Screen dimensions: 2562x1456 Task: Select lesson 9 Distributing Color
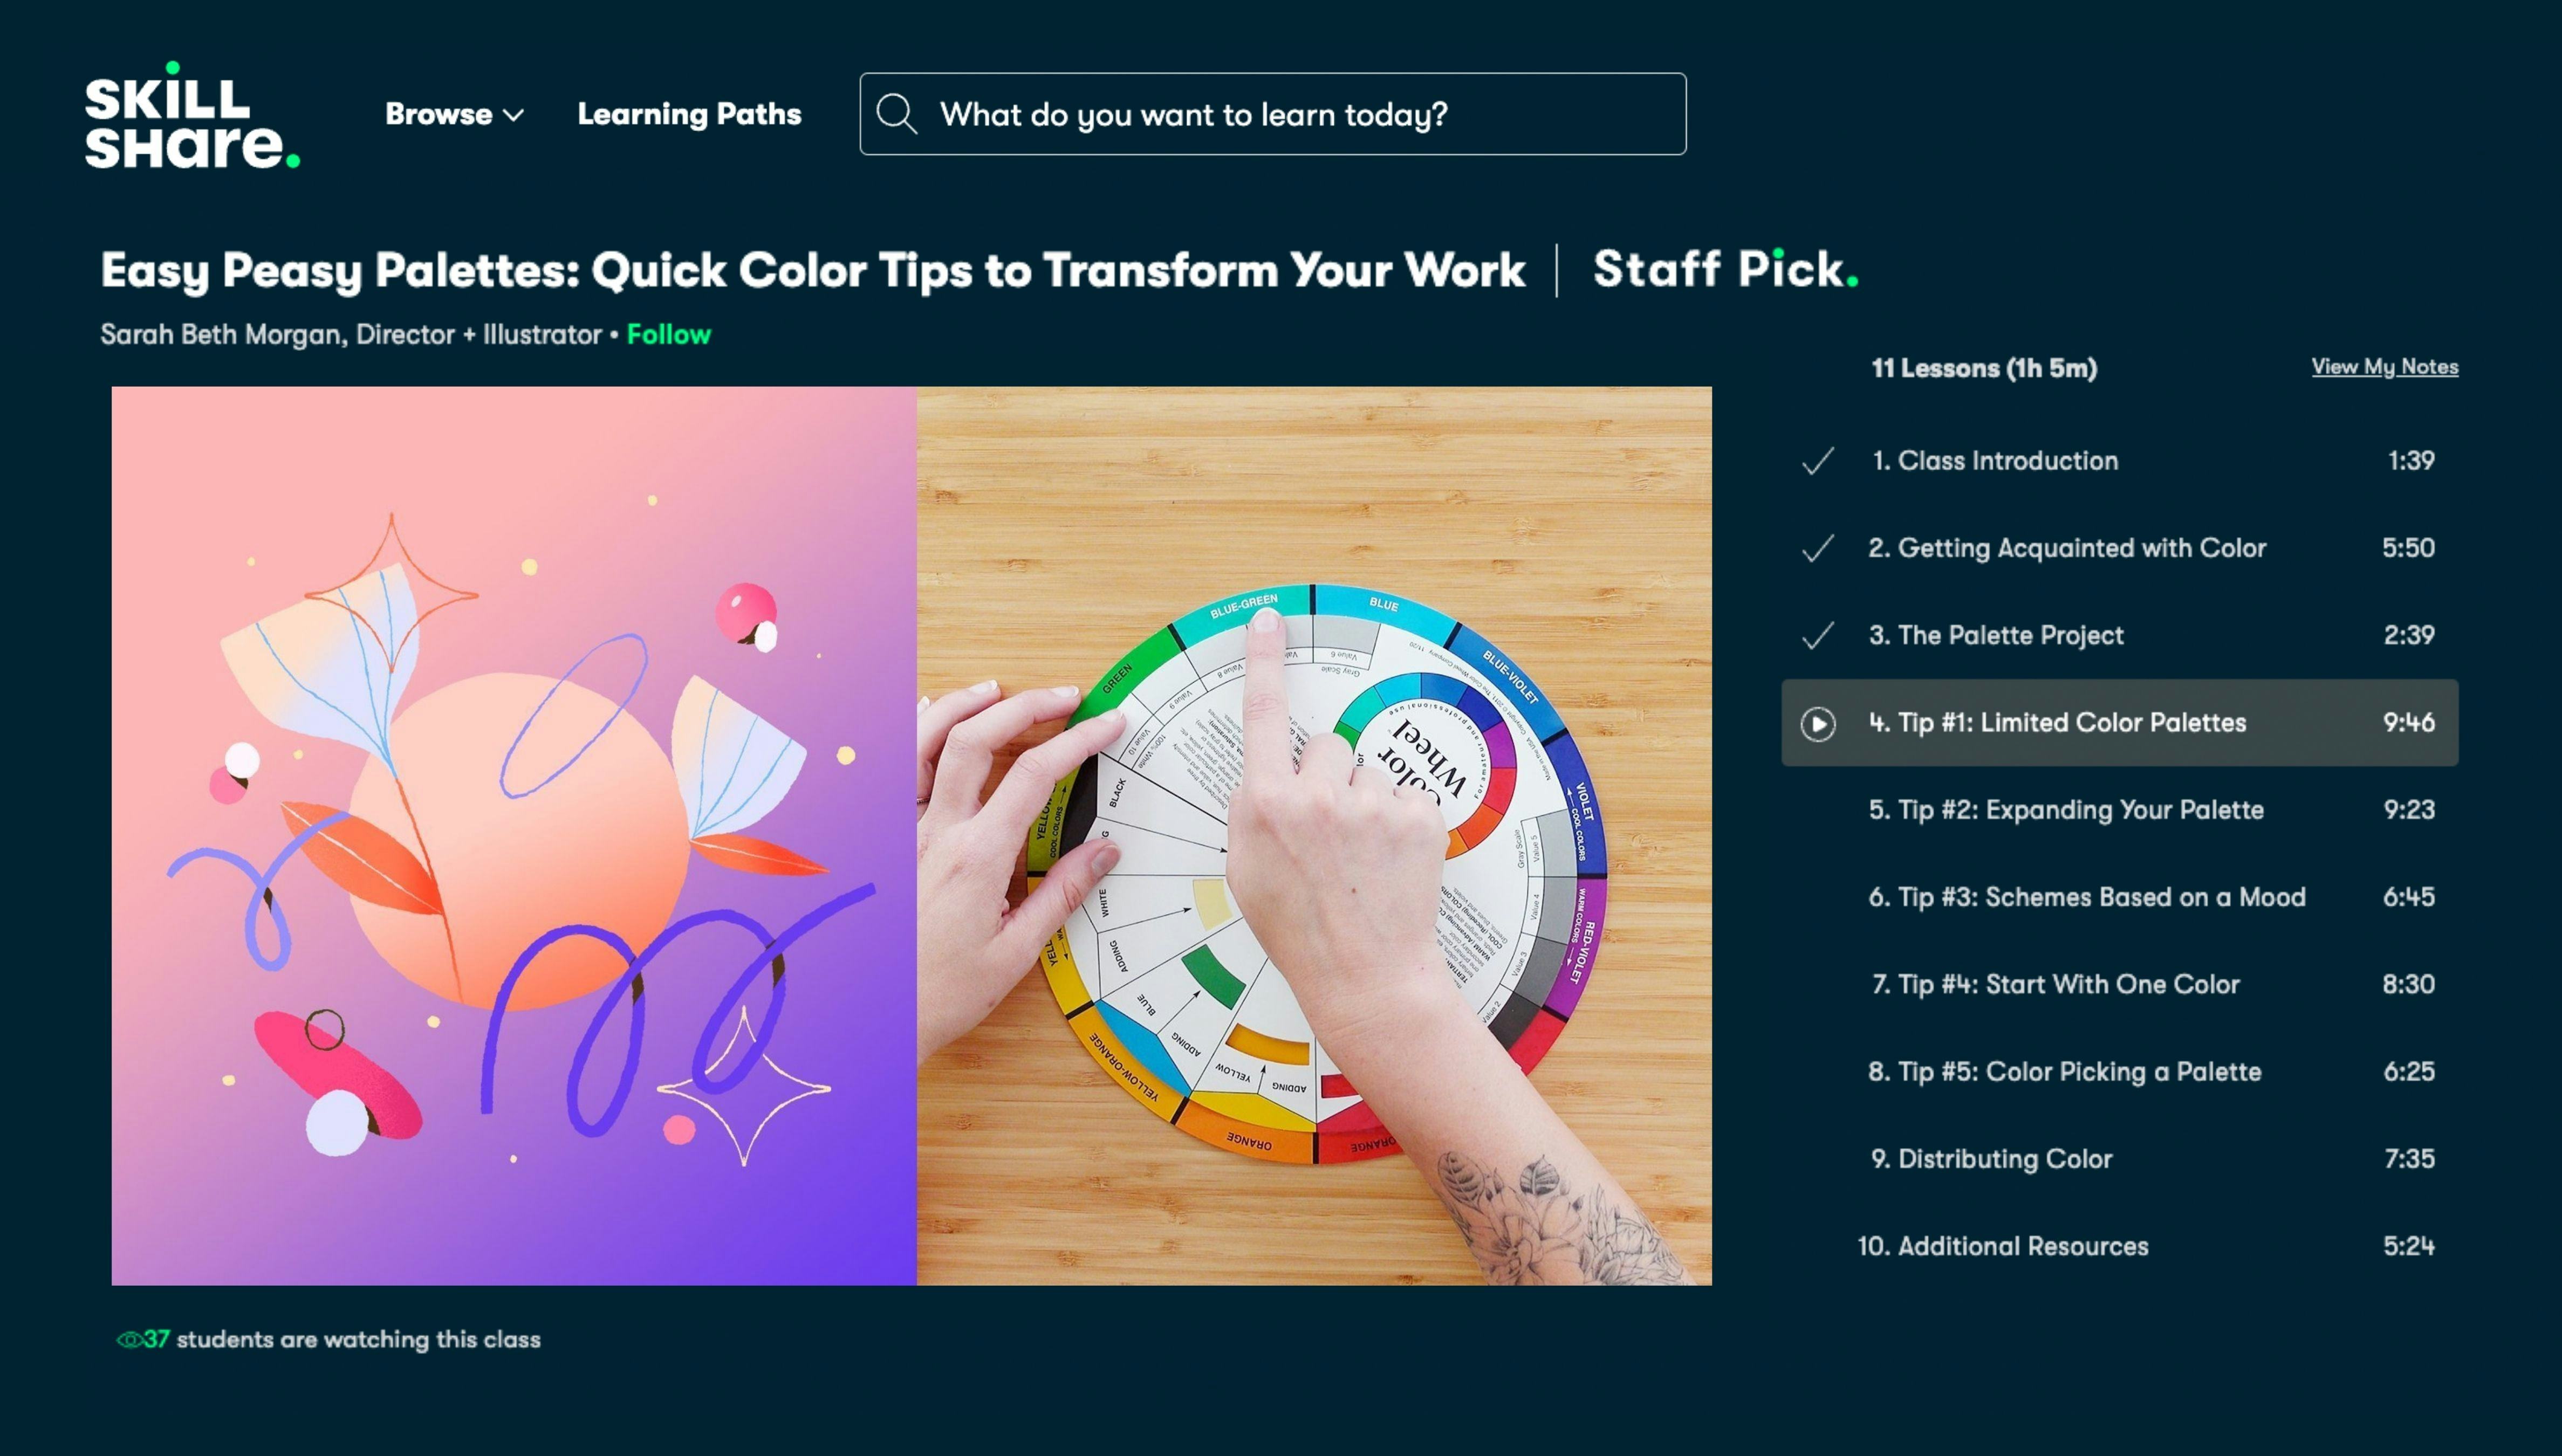click(2120, 1159)
